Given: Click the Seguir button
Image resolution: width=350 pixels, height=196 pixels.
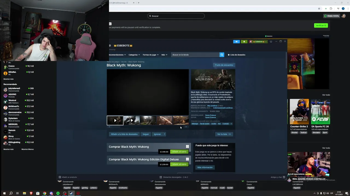Looking at the screenshot, I should point(146,134).
